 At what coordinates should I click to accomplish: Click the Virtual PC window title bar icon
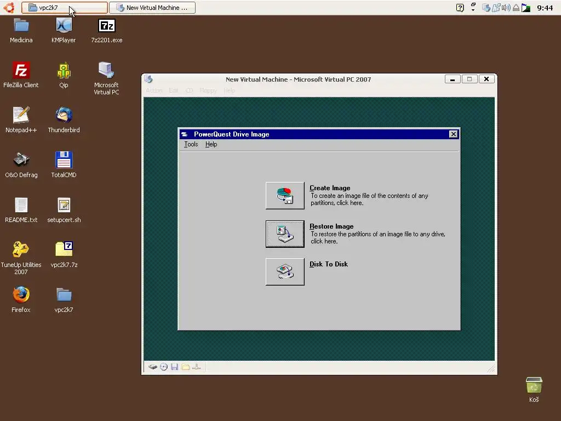click(149, 79)
